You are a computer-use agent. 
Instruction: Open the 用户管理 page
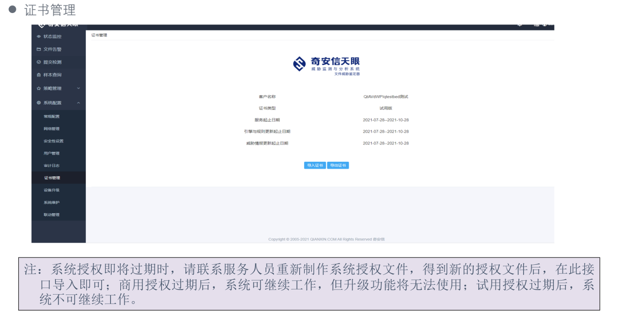(x=52, y=153)
